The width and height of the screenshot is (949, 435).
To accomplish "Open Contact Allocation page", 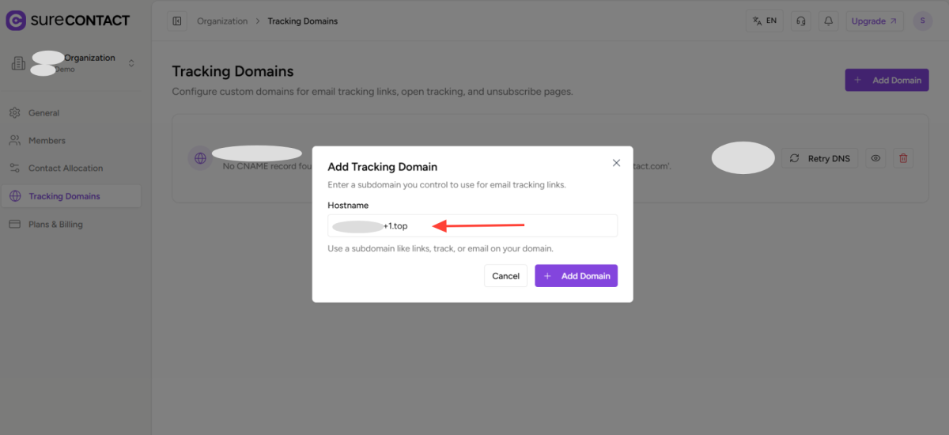I will pyautogui.click(x=66, y=168).
